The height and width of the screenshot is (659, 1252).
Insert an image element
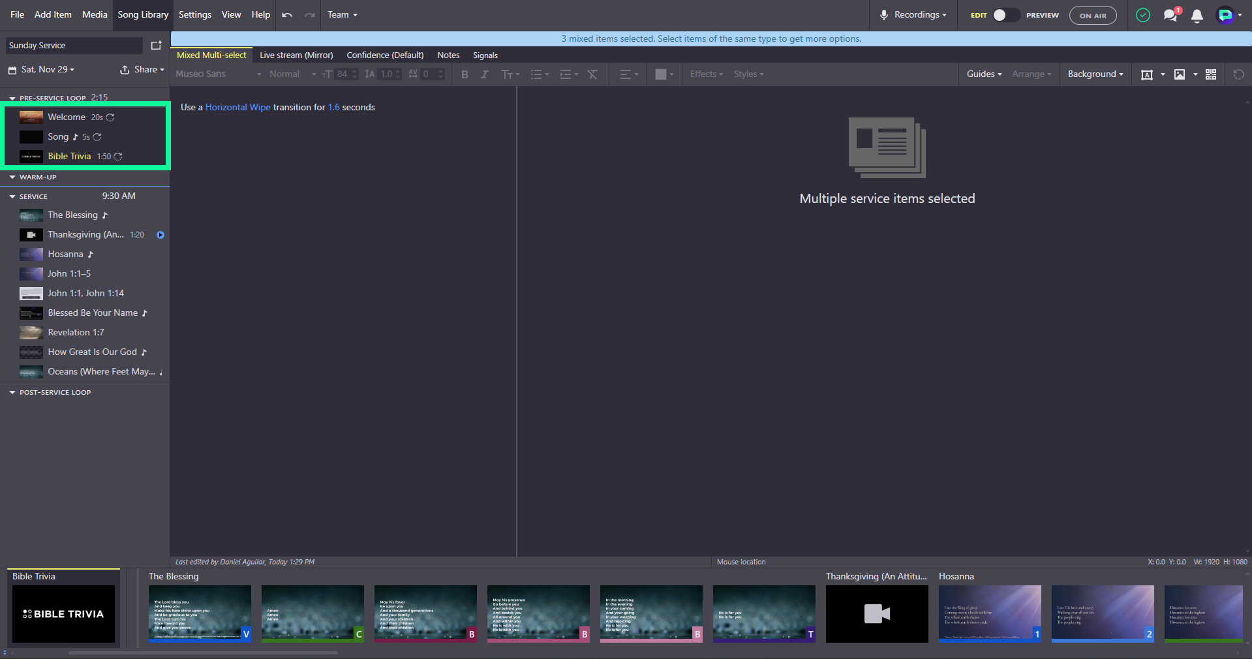[x=1180, y=74]
